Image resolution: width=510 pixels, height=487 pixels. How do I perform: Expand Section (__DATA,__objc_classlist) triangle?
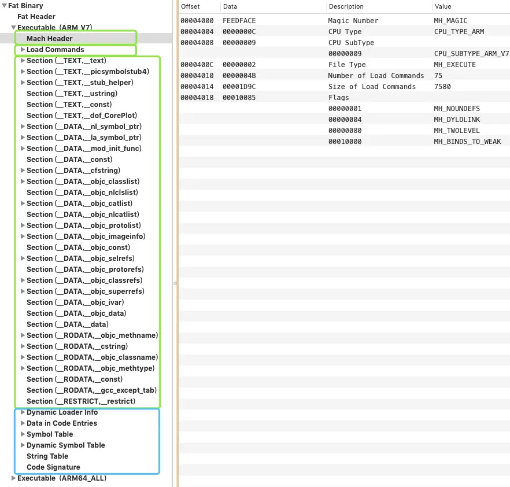click(23, 182)
